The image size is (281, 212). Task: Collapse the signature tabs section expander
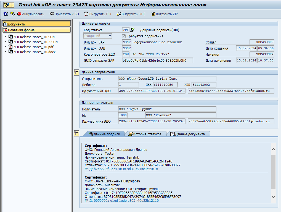pos(76,134)
